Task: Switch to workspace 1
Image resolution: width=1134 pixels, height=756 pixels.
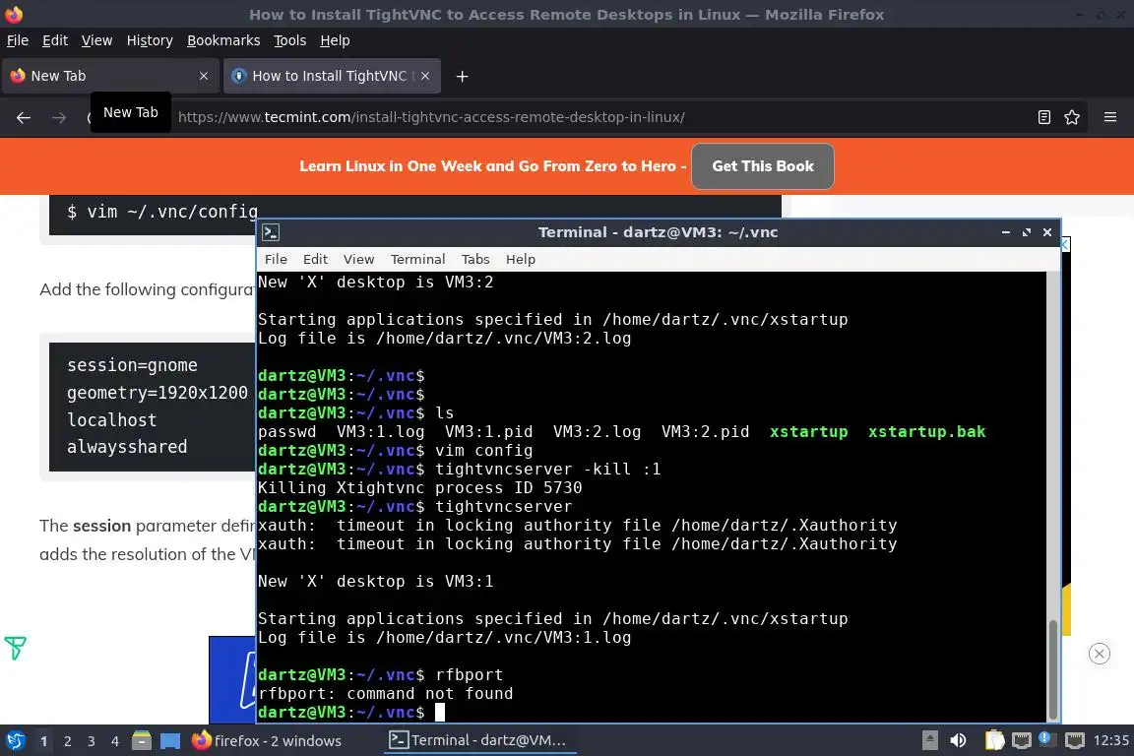Action: click(x=44, y=741)
